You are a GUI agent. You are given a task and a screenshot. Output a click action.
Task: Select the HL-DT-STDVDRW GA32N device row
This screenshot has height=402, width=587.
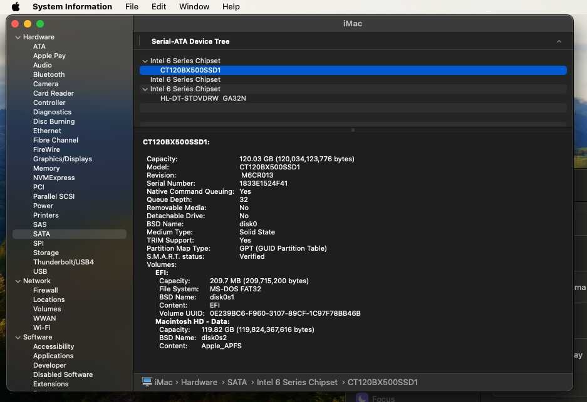click(353, 98)
